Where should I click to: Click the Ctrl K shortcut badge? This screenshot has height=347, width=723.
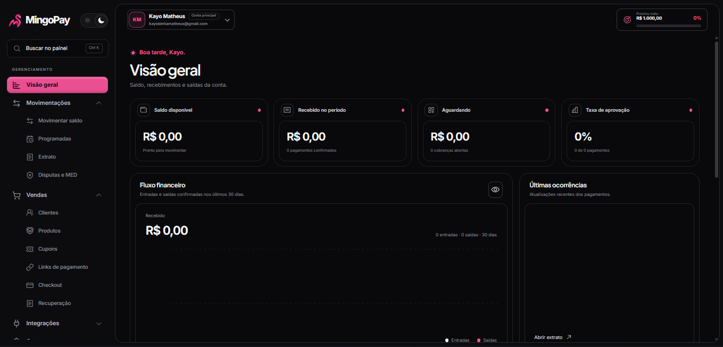tap(94, 48)
